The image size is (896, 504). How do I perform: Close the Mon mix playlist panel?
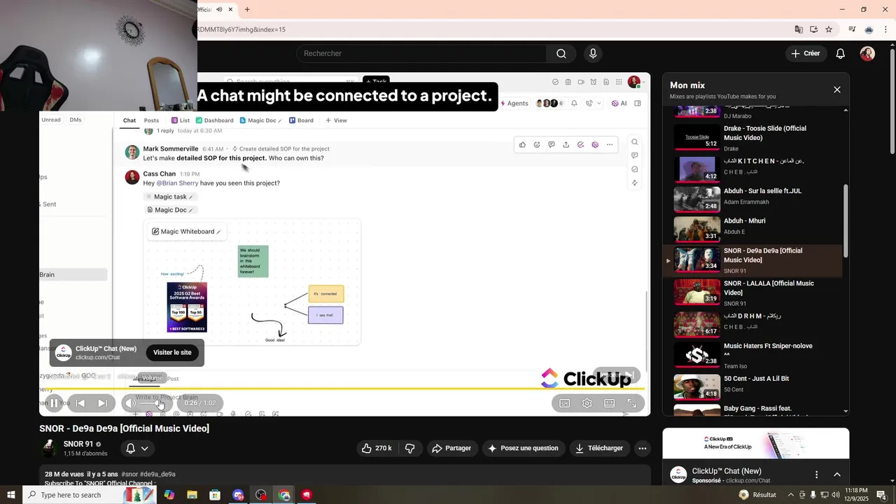click(x=836, y=90)
